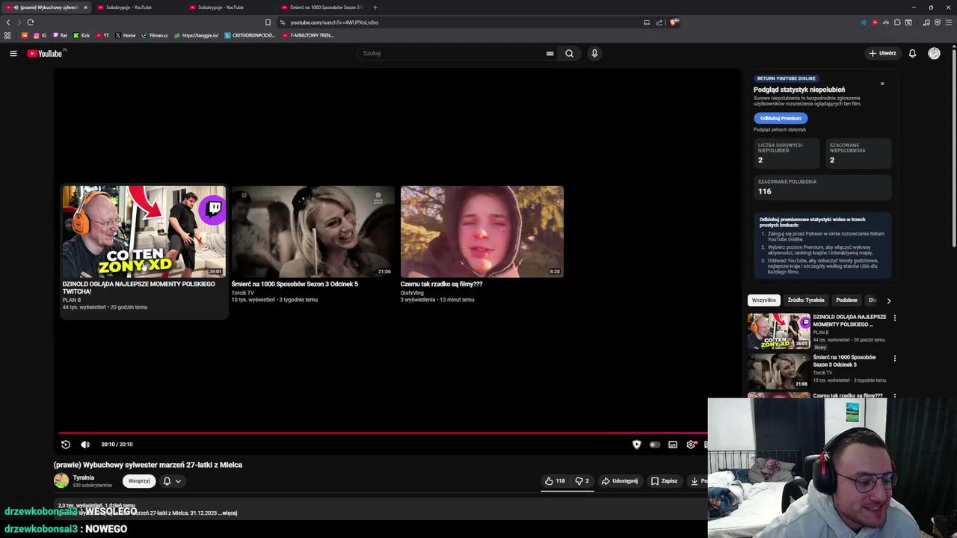Image resolution: width=957 pixels, height=538 pixels.
Task: Open a new browser tab
Action: 375,7
